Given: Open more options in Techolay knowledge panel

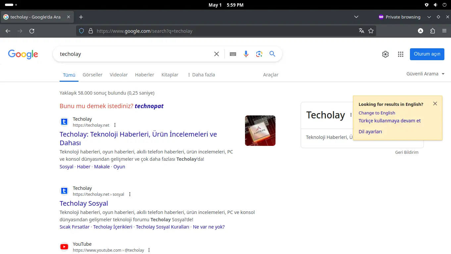Looking at the screenshot, I should click(x=351, y=115).
